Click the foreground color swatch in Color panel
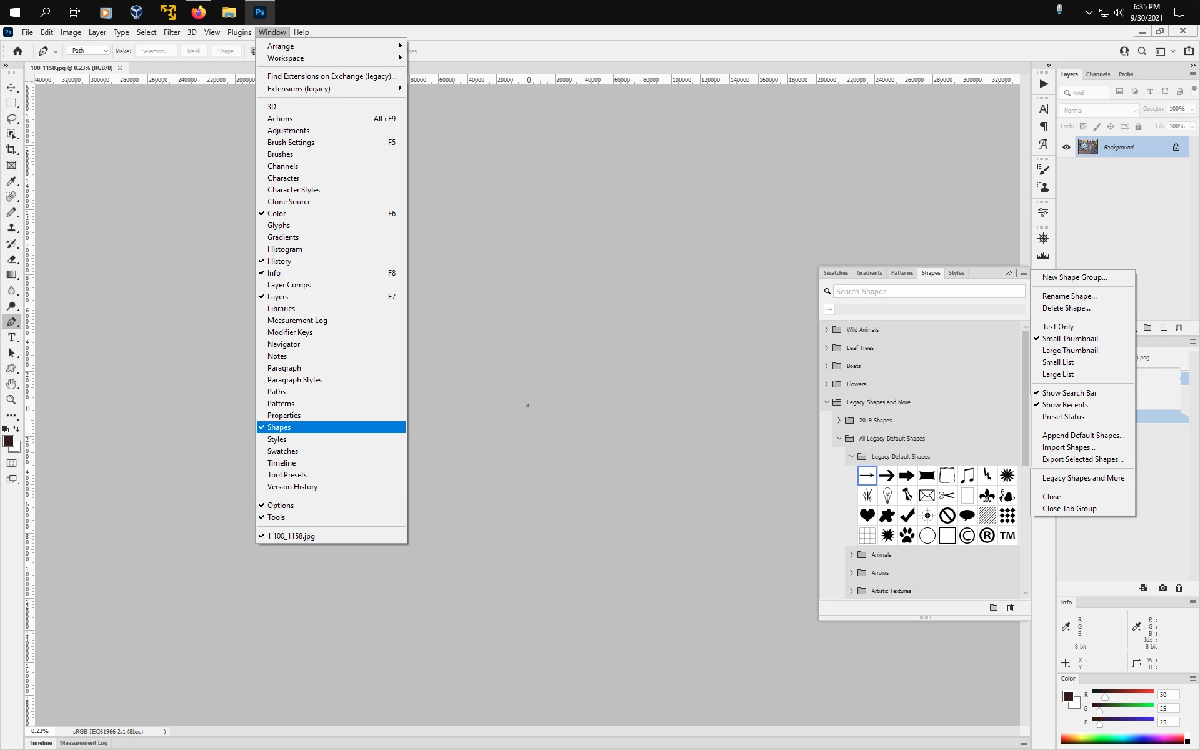Viewport: 1200px width, 750px height. click(x=1067, y=696)
